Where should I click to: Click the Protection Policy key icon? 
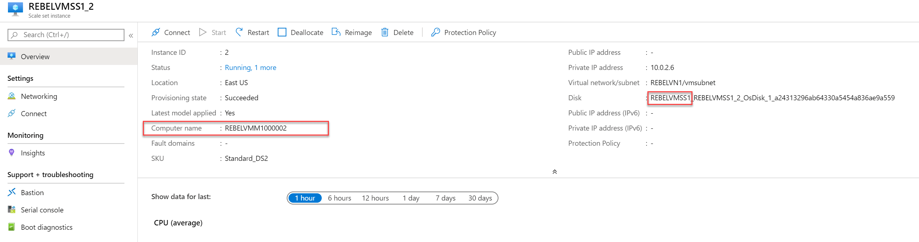pos(435,32)
